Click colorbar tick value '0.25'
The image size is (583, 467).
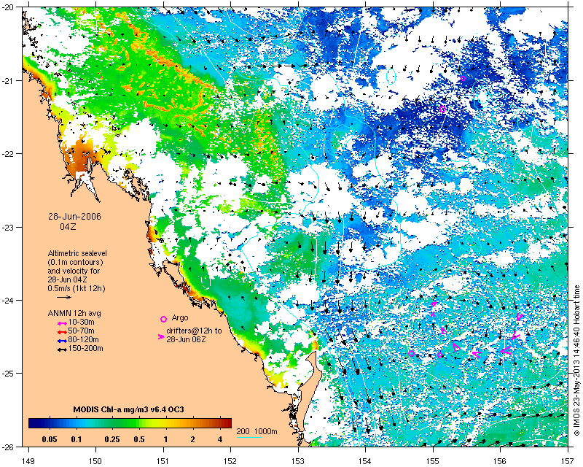click(112, 439)
